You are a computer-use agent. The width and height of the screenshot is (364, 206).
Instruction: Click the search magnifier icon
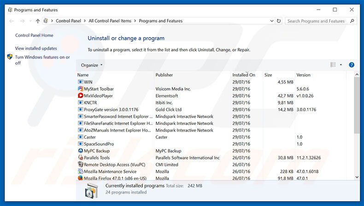(352, 21)
